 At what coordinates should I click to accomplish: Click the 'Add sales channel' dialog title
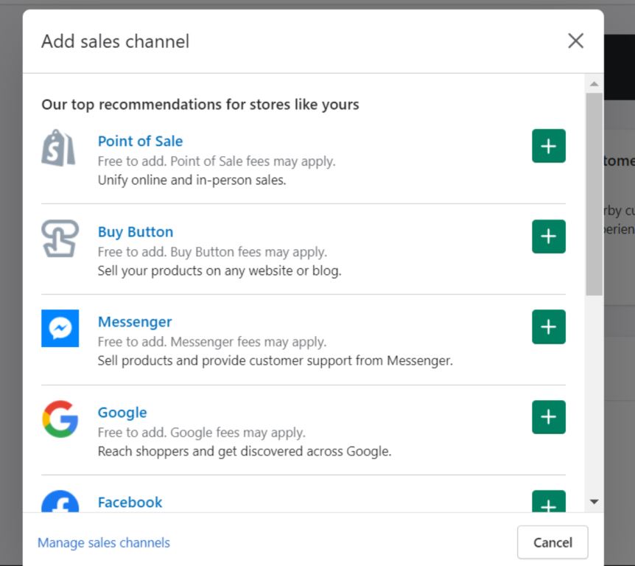click(116, 41)
